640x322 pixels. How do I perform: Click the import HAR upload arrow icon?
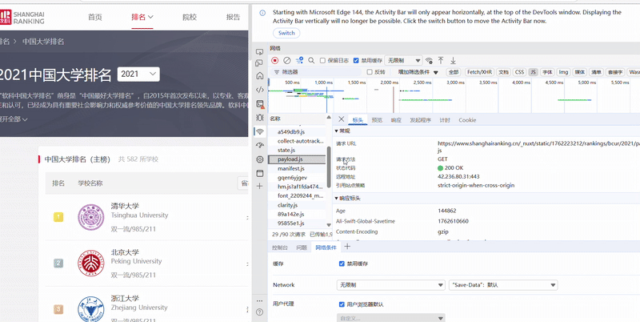pyautogui.click(x=441, y=61)
